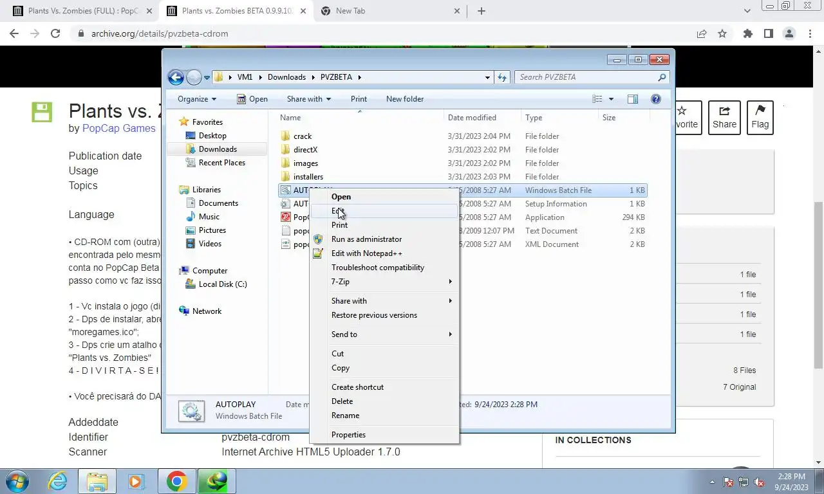This screenshot has height=494, width=824.
Task: Launch Internet Explorer from taskbar
Action: pos(58,481)
